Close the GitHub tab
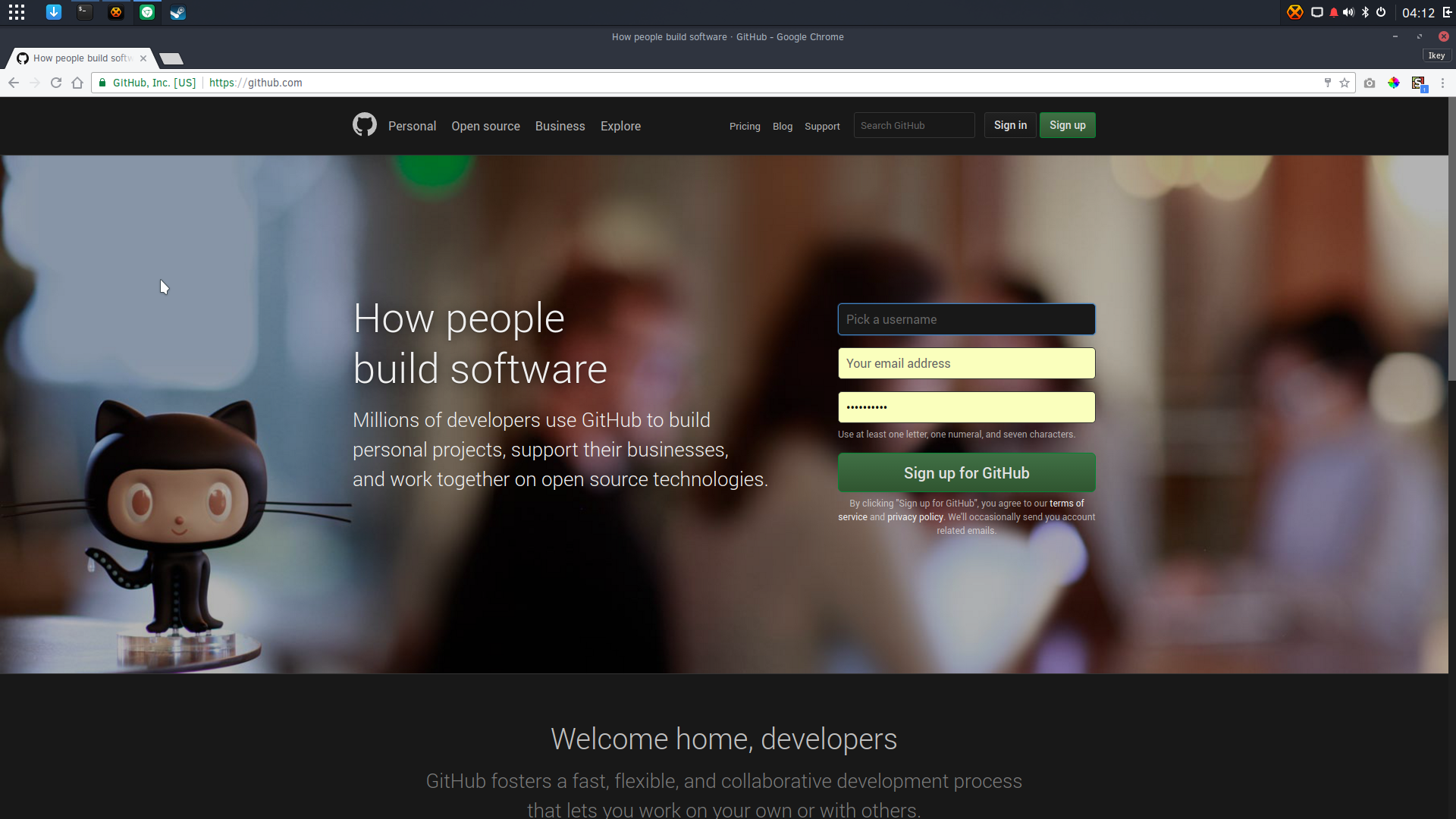The height and width of the screenshot is (819, 1456). tap(143, 58)
